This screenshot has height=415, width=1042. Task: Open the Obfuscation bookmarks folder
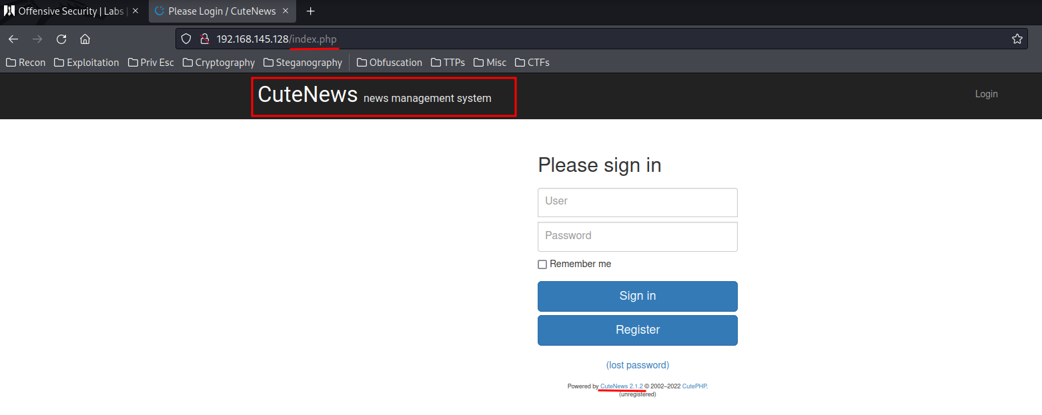coord(390,63)
